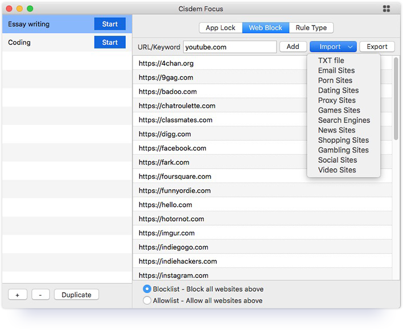The width and height of the screenshot is (403, 331).
Task: Select https://indiehackers.com row
Action: [x=262, y=261]
